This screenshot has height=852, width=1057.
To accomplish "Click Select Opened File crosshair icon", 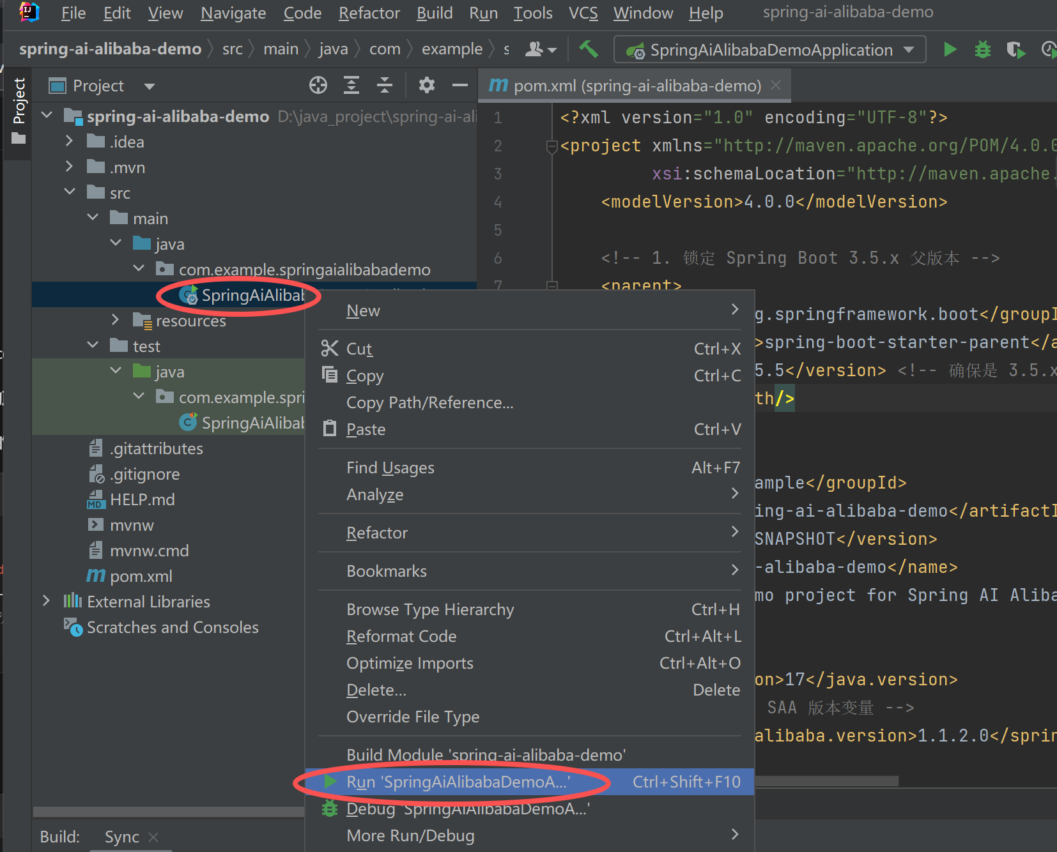I will pos(318,85).
